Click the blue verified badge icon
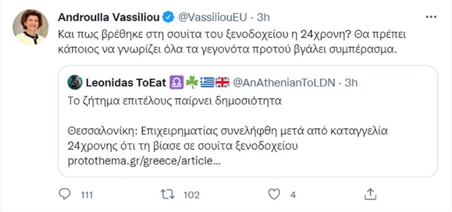 pos(168,17)
